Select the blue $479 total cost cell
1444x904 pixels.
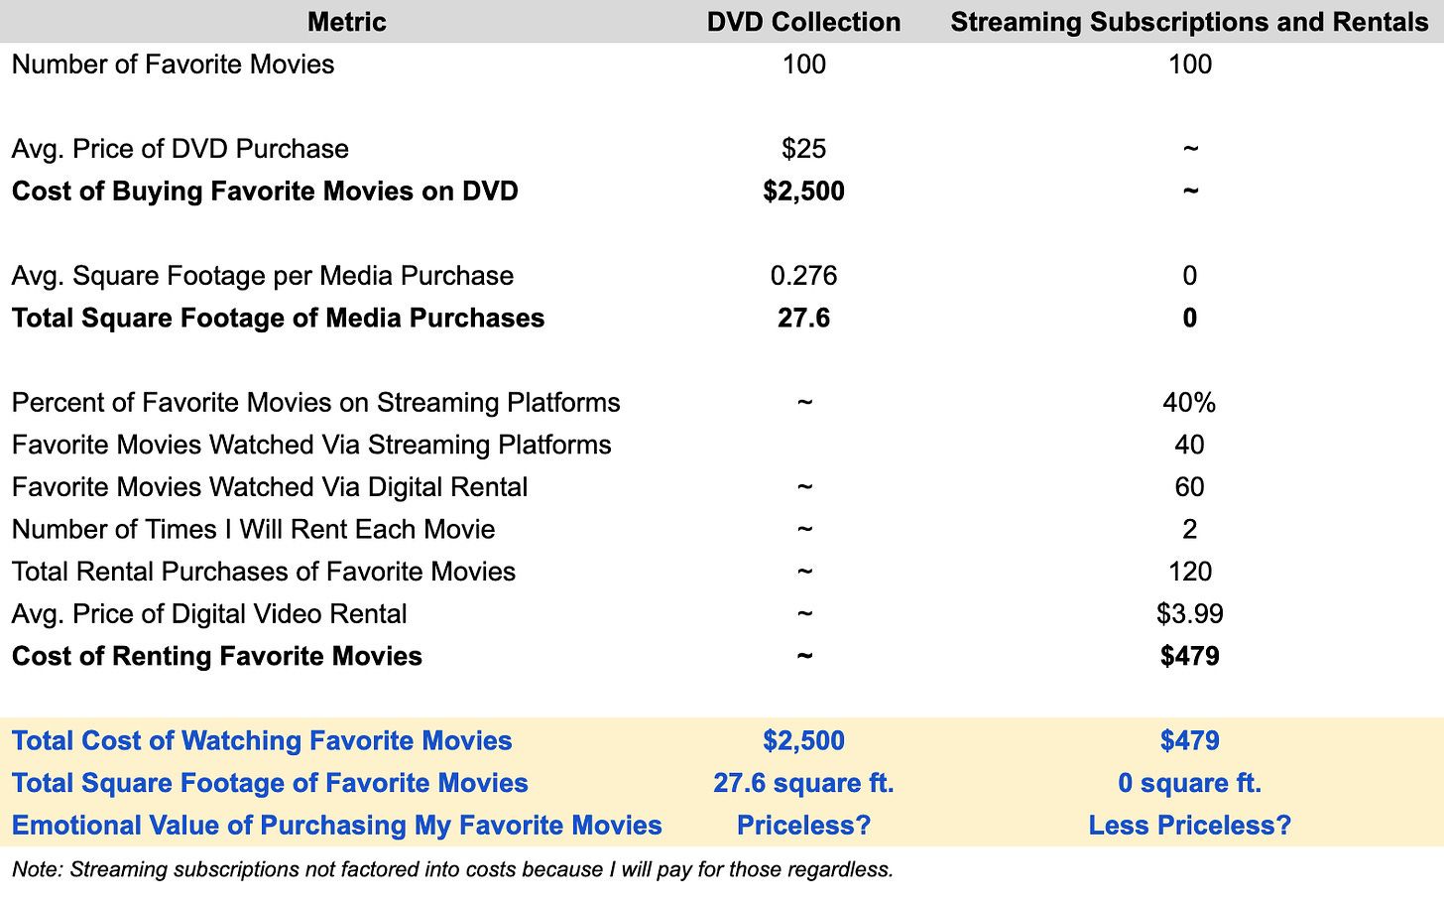[1189, 741]
